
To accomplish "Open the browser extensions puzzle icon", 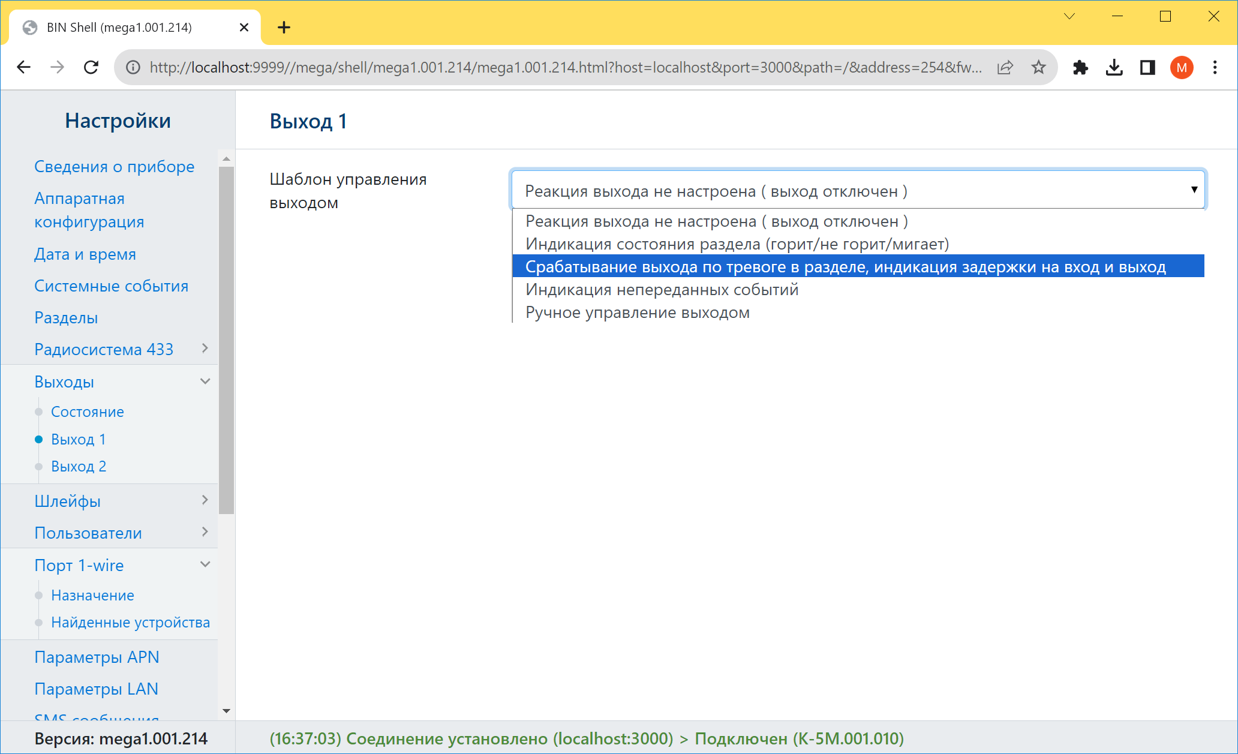I will click(x=1080, y=67).
